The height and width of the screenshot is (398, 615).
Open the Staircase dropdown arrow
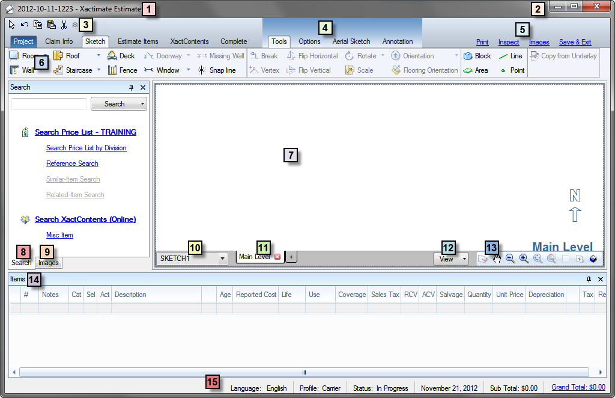pos(99,70)
